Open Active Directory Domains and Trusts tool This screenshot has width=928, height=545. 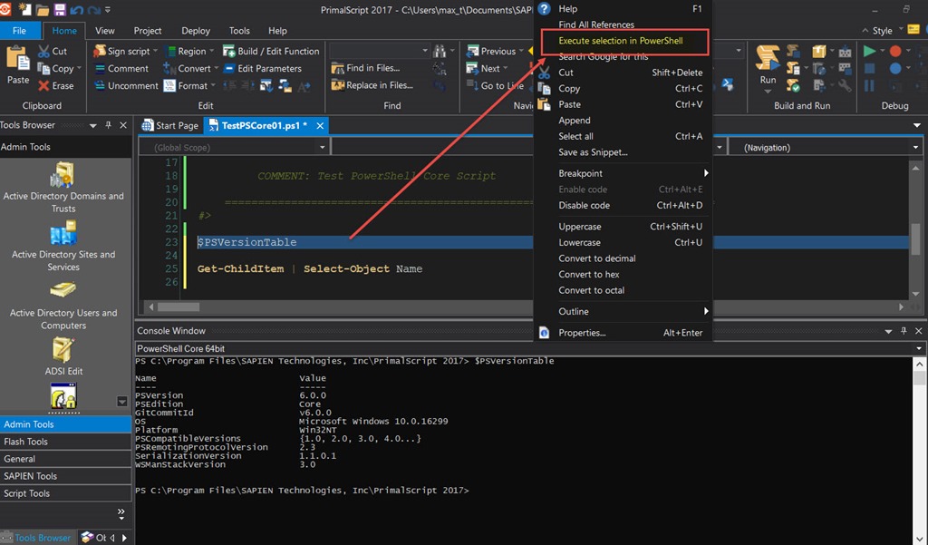[63, 187]
